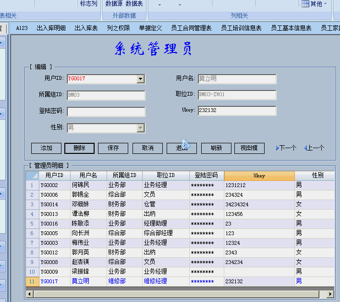Click user name 陈敬添
This screenshot has width=340, height=302.
click(88, 224)
